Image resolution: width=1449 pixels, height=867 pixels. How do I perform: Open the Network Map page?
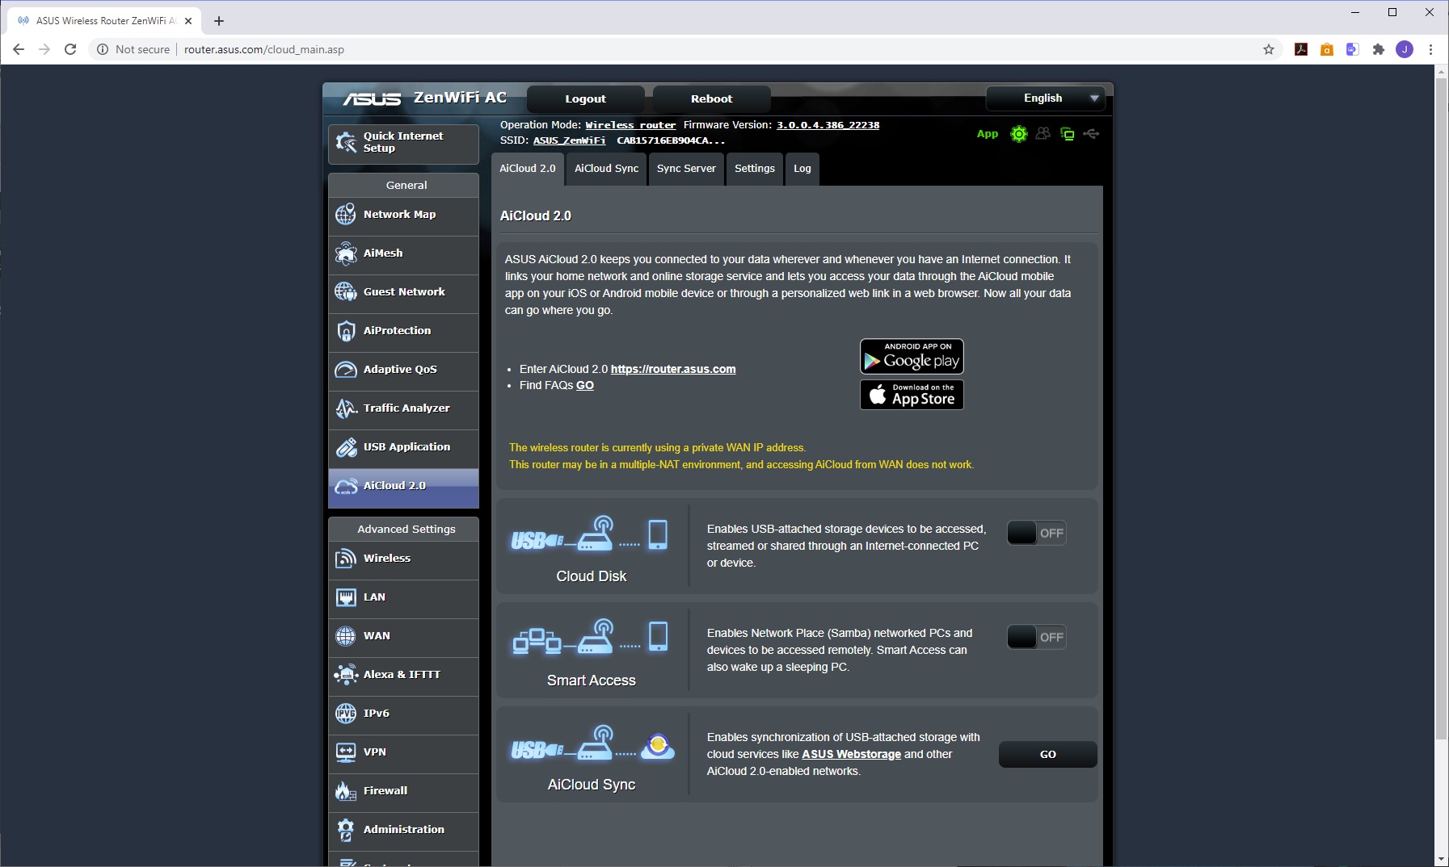pos(403,215)
